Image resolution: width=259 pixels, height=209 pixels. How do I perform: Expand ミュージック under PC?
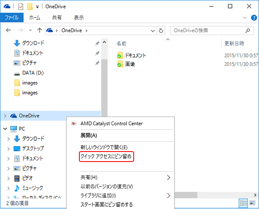[8, 188]
